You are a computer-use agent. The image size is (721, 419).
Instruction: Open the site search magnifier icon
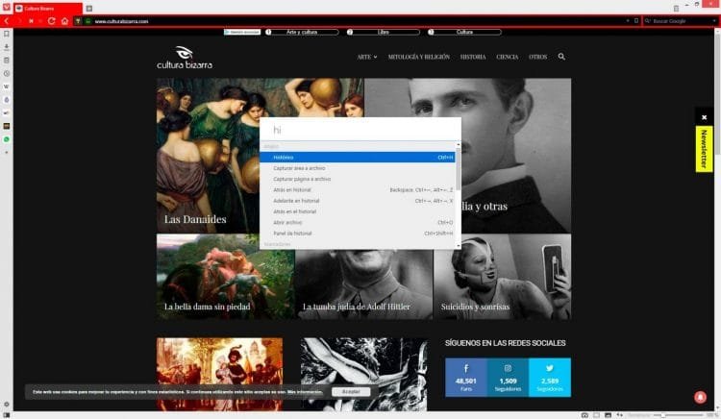[561, 57]
